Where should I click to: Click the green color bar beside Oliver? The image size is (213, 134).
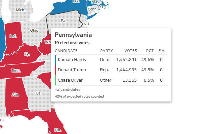pos(55,80)
